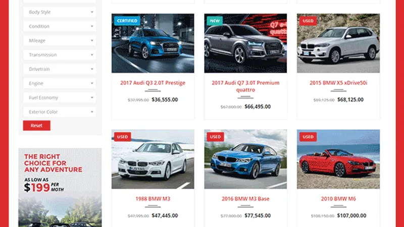Click the USED badge on 2016 BMW M3 Base
This screenshot has height=227, width=404.
pos(215,137)
